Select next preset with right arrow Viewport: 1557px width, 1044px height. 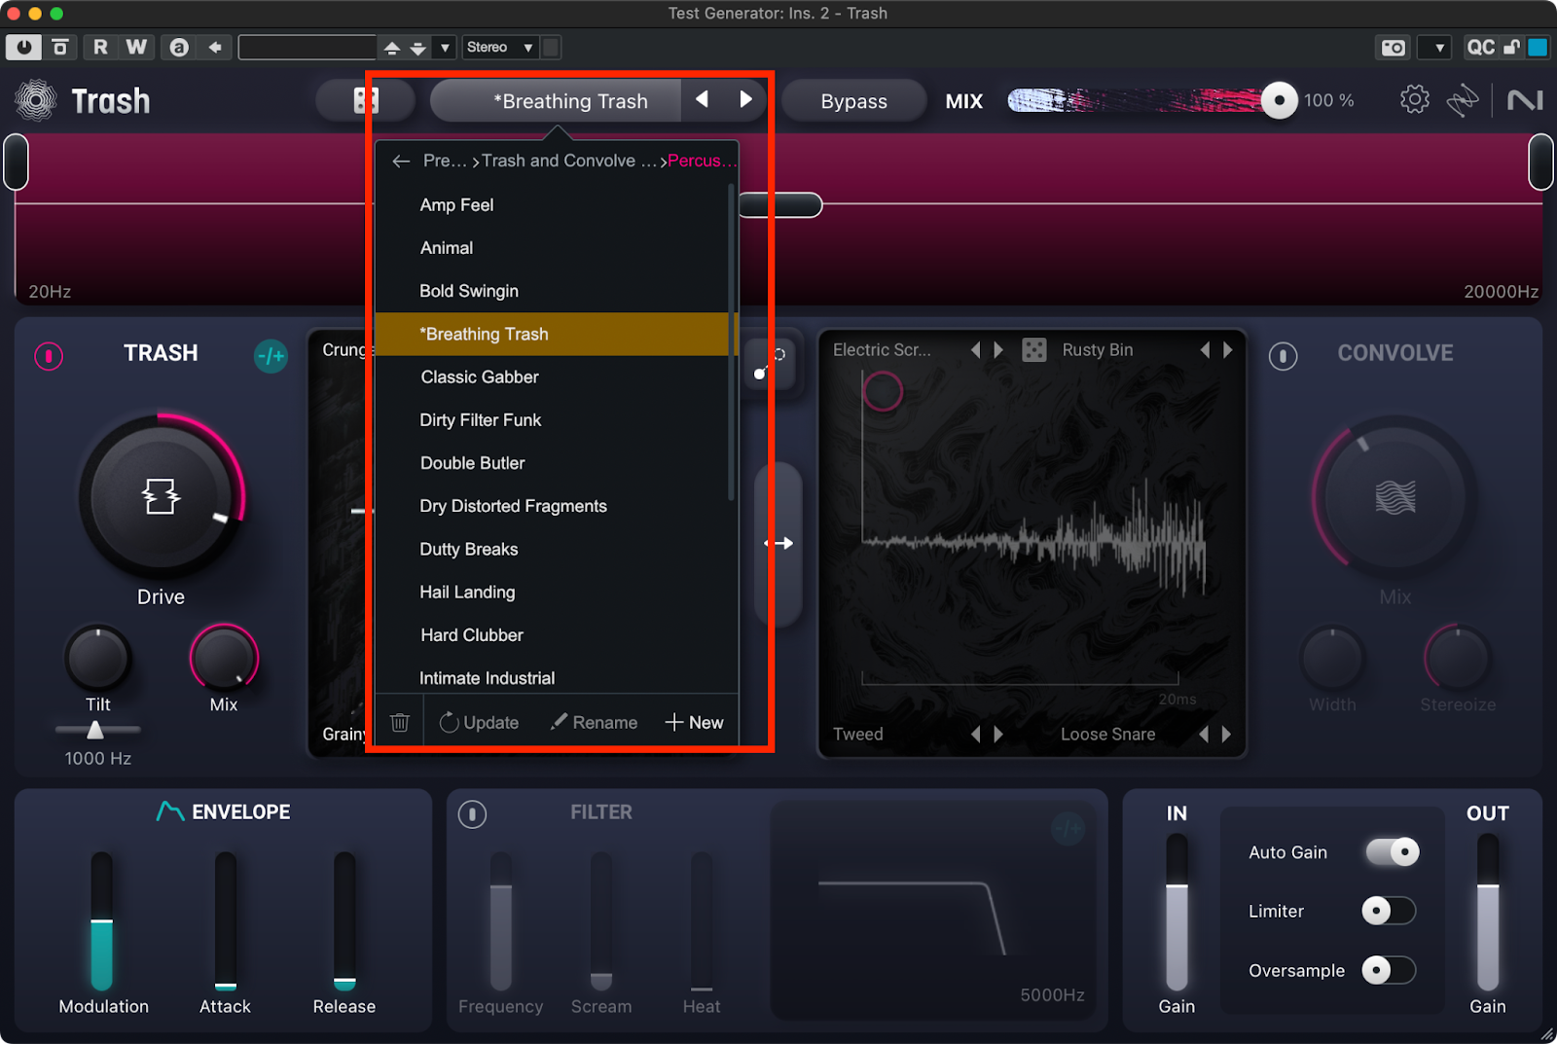(x=746, y=99)
